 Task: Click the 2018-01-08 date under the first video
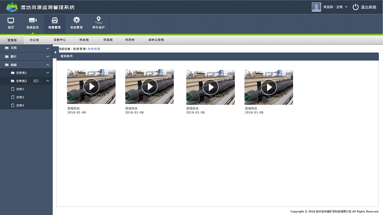[x=77, y=113]
